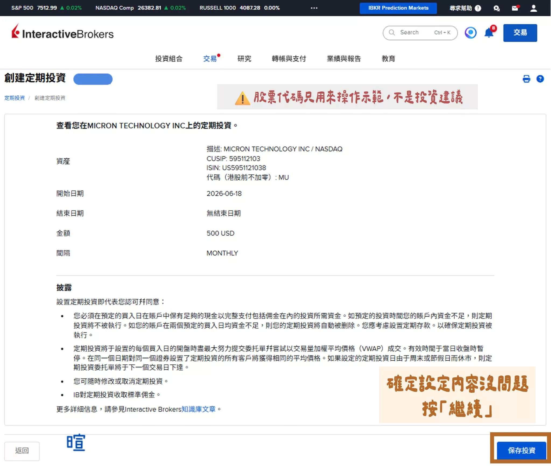Screen dimensions: 551x467
Task: Click the 返回 back button
Action: click(x=22, y=451)
